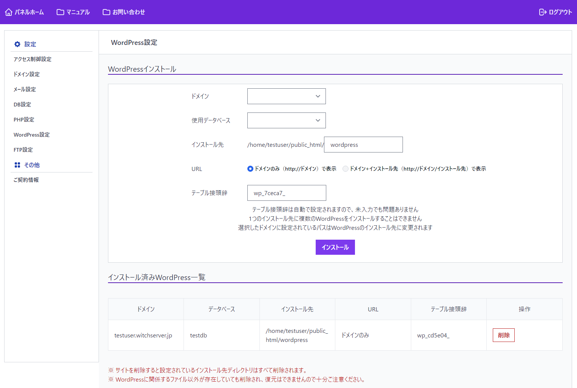The height and width of the screenshot is (388, 577).
Task: Click the その他 sidebar section title
Action: [x=32, y=165]
